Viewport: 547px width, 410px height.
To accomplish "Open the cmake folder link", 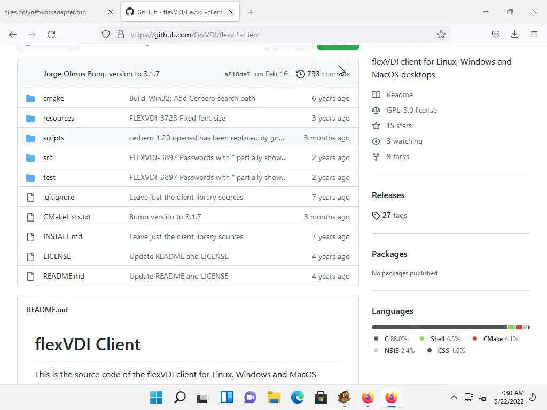I will click(54, 98).
